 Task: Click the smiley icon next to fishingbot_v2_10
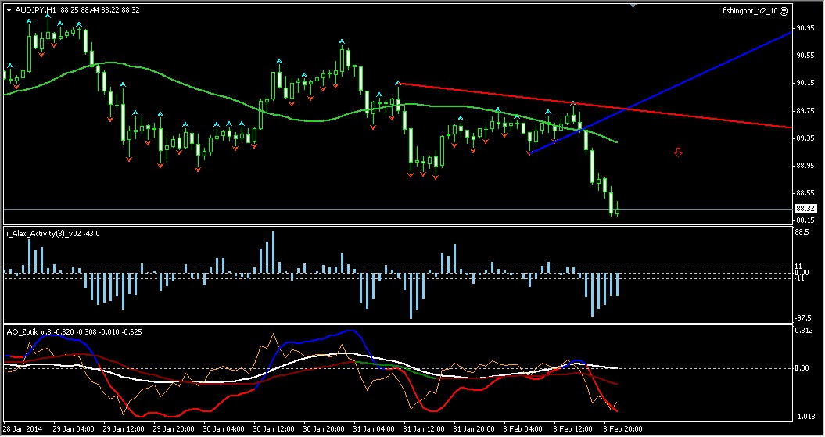click(x=784, y=10)
